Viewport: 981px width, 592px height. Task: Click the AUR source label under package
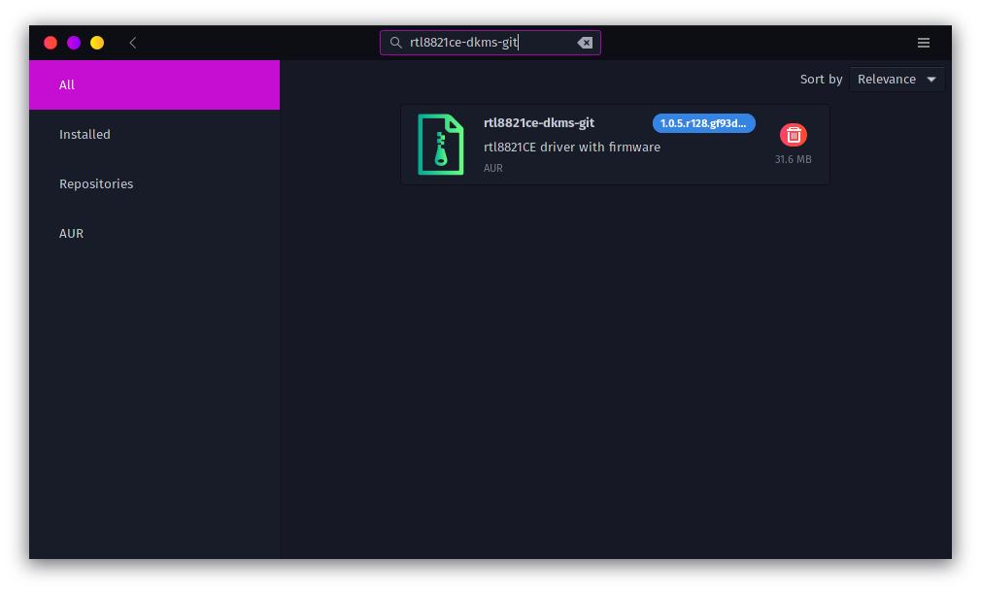[493, 168]
